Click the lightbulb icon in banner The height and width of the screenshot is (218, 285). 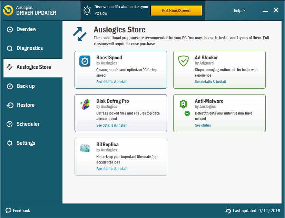(86, 10)
